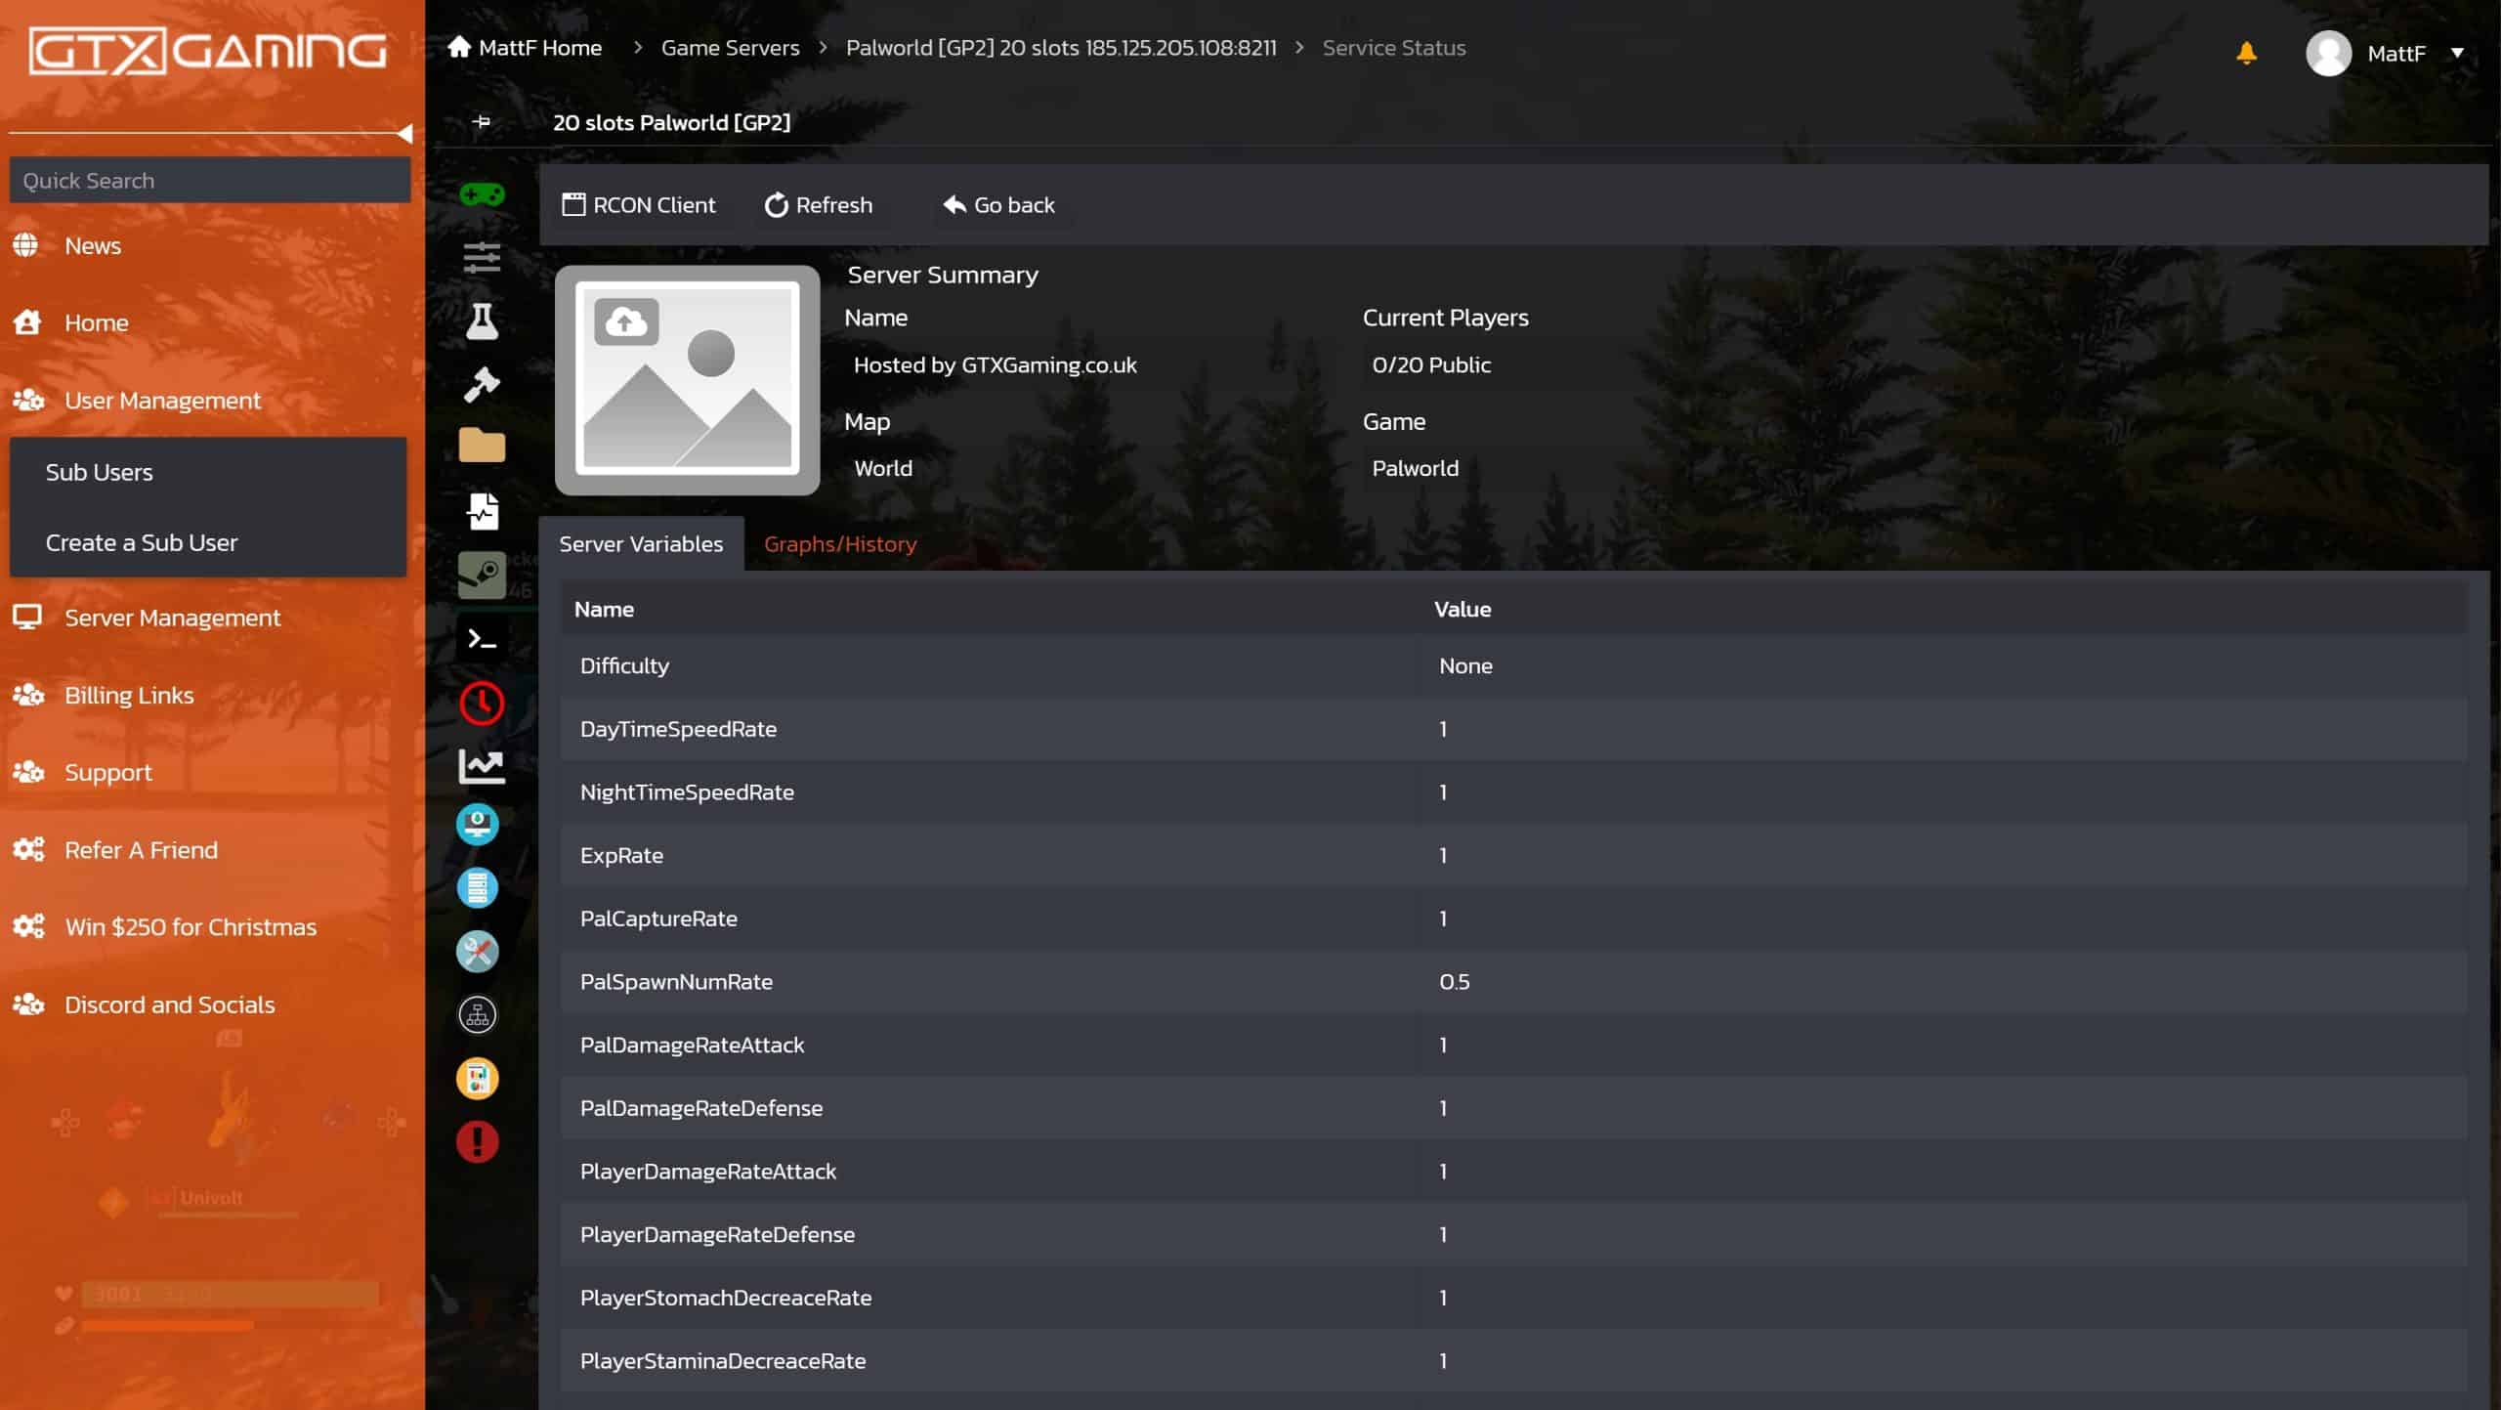Select the PlayerStaminaDecreaceRate row
Image resolution: width=2501 pixels, height=1410 pixels.
(x=1513, y=1360)
